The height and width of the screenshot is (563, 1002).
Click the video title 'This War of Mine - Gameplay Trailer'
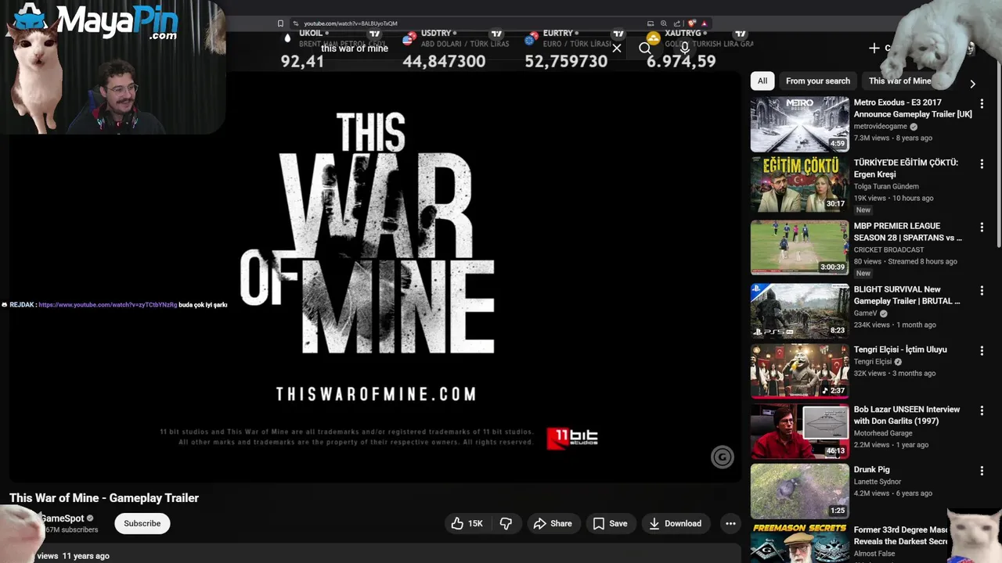tap(104, 498)
